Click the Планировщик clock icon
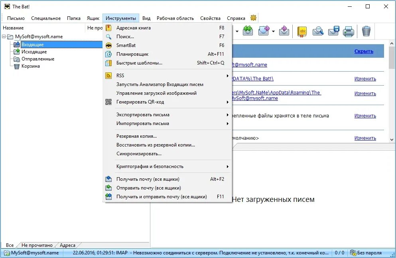 click(108, 54)
